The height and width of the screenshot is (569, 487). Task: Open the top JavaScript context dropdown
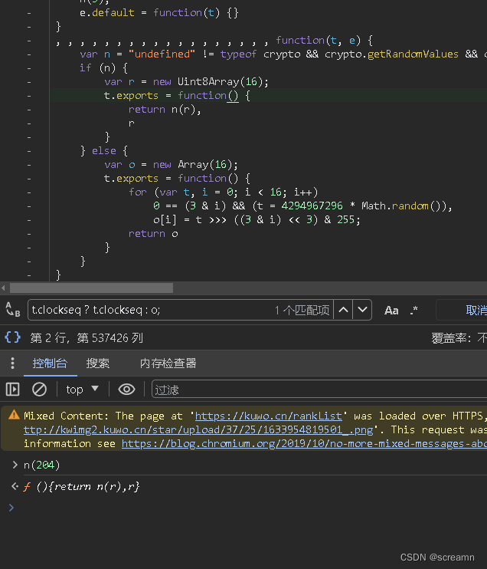(x=82, y=390)
